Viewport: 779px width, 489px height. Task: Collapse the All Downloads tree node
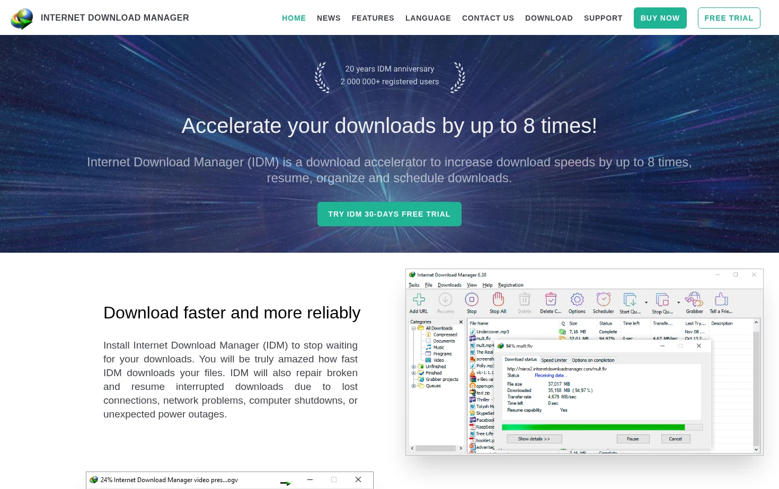[413, 328]
